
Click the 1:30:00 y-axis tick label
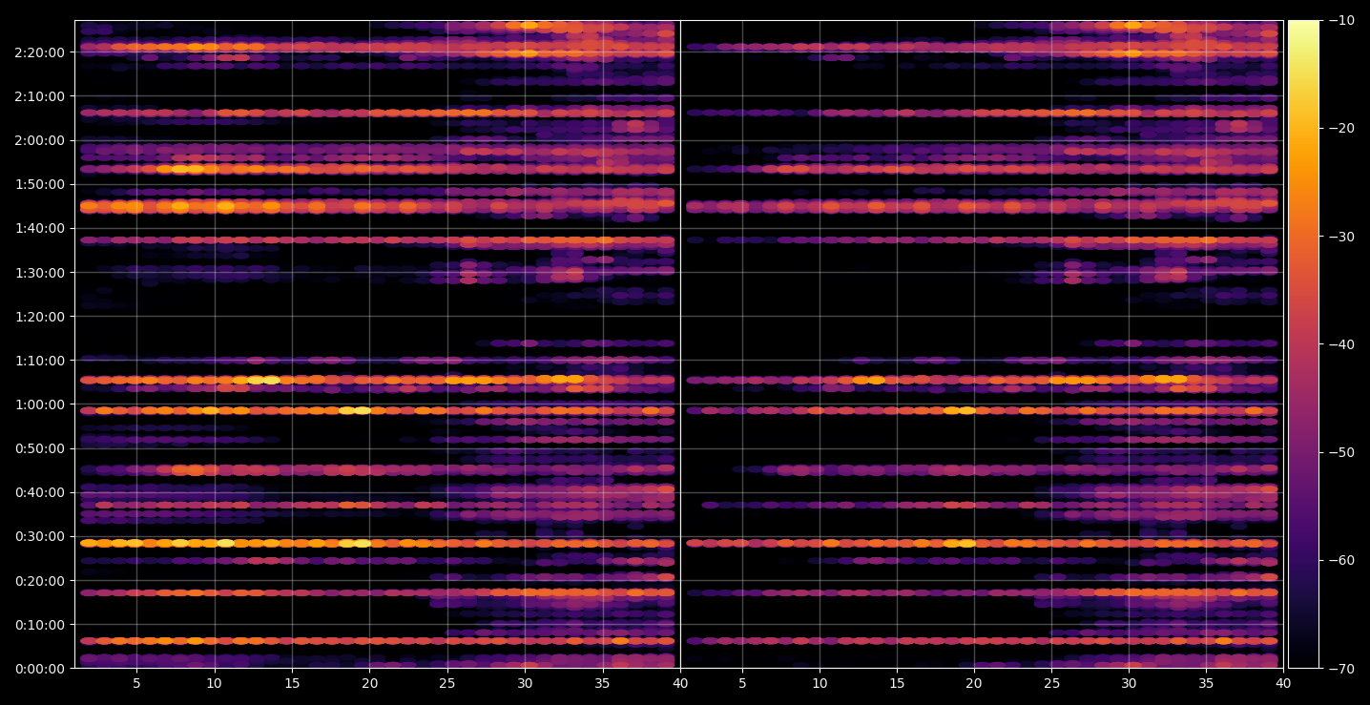(x=39, y=273)
